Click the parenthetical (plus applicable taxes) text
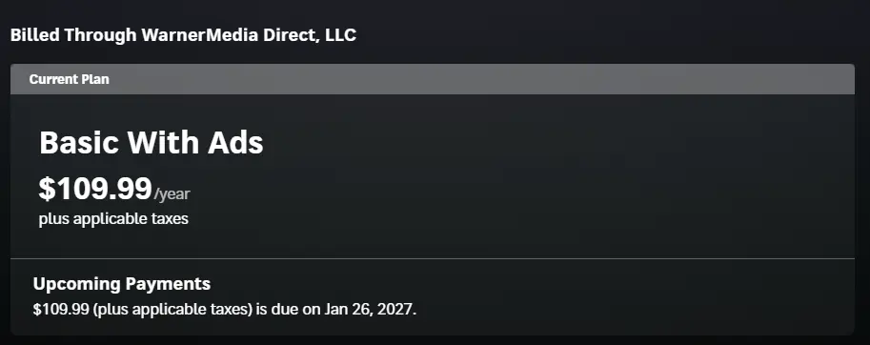The height and width of the screenshot is (345, 870). (172, 310)
